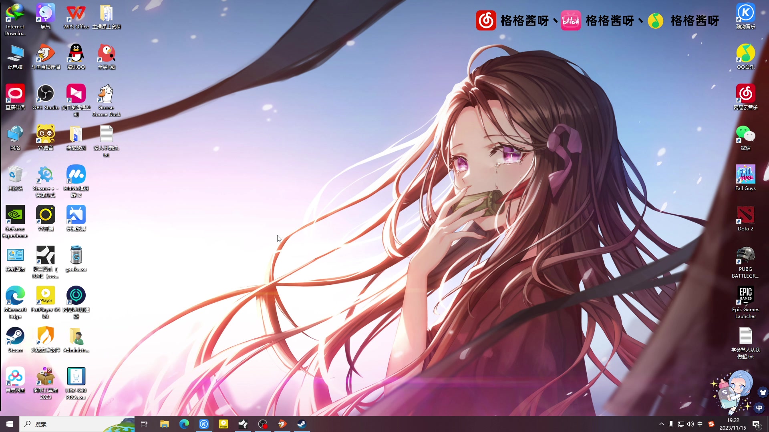Viewport: 769px width, 432px height.
Task: Open 回收站 Recycle Bin
Action: point(15,178)
